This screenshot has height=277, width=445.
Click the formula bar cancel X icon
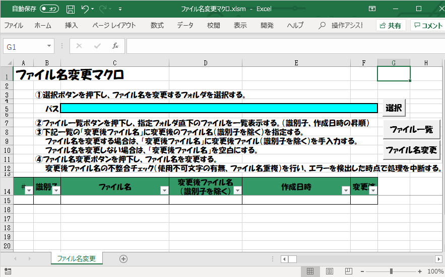[x=79, y=46]
